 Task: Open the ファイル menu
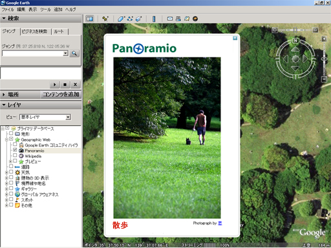[8, 10]
